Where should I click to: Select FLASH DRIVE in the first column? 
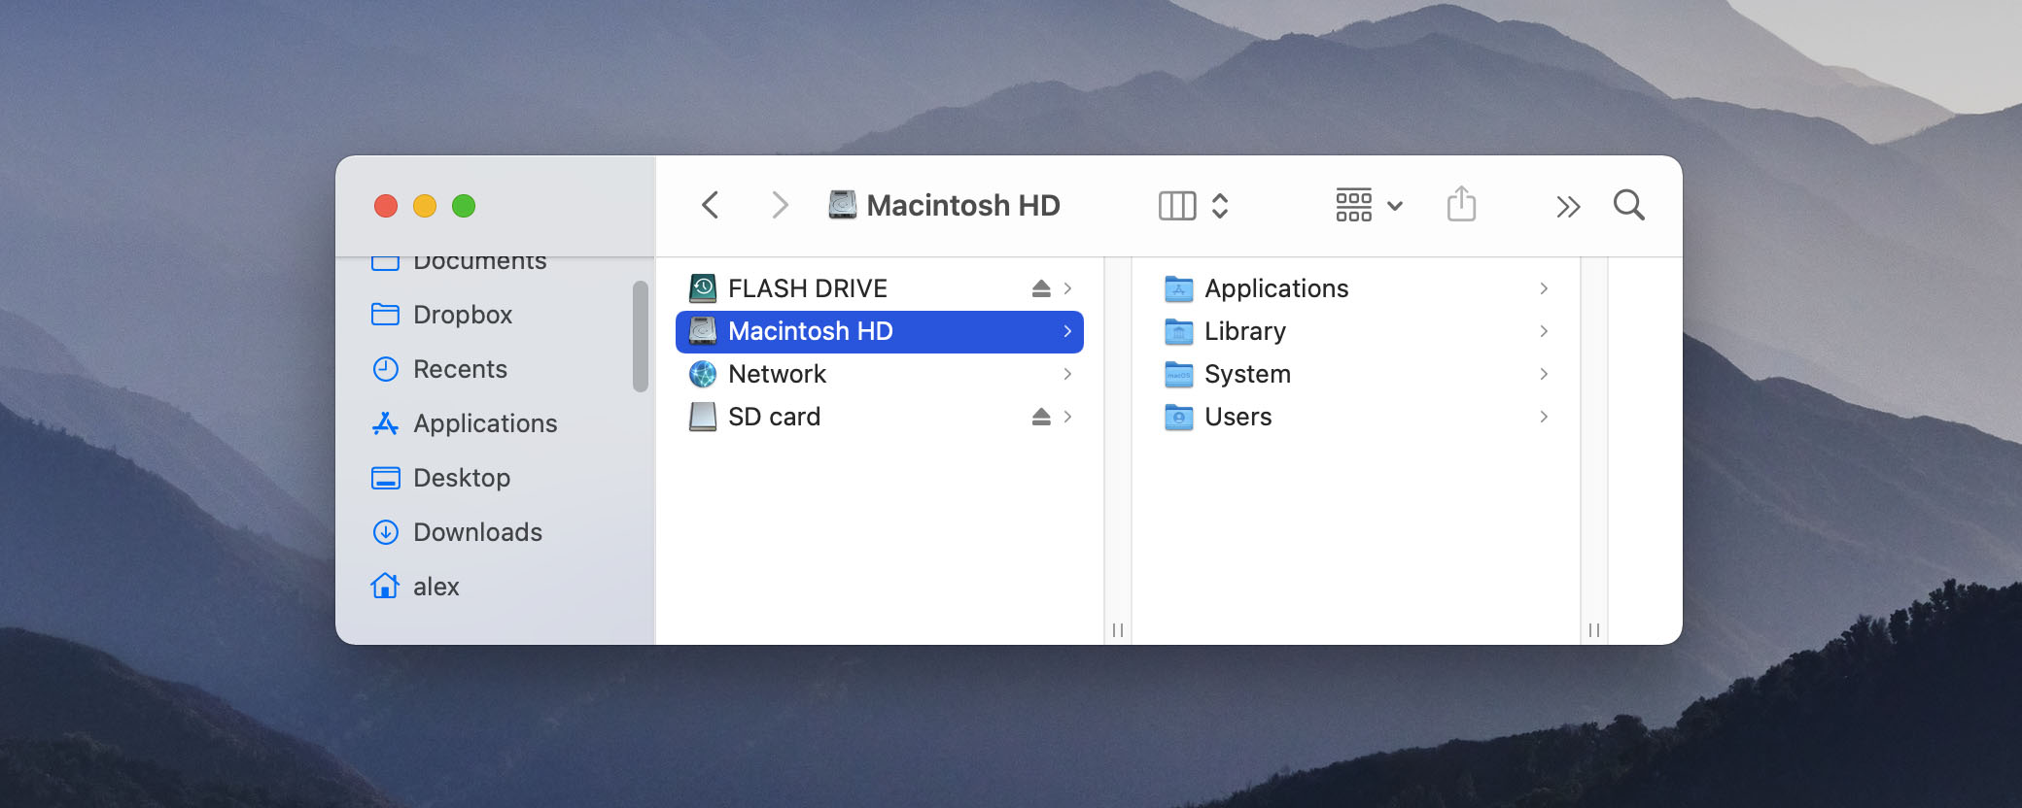[880, 288]
